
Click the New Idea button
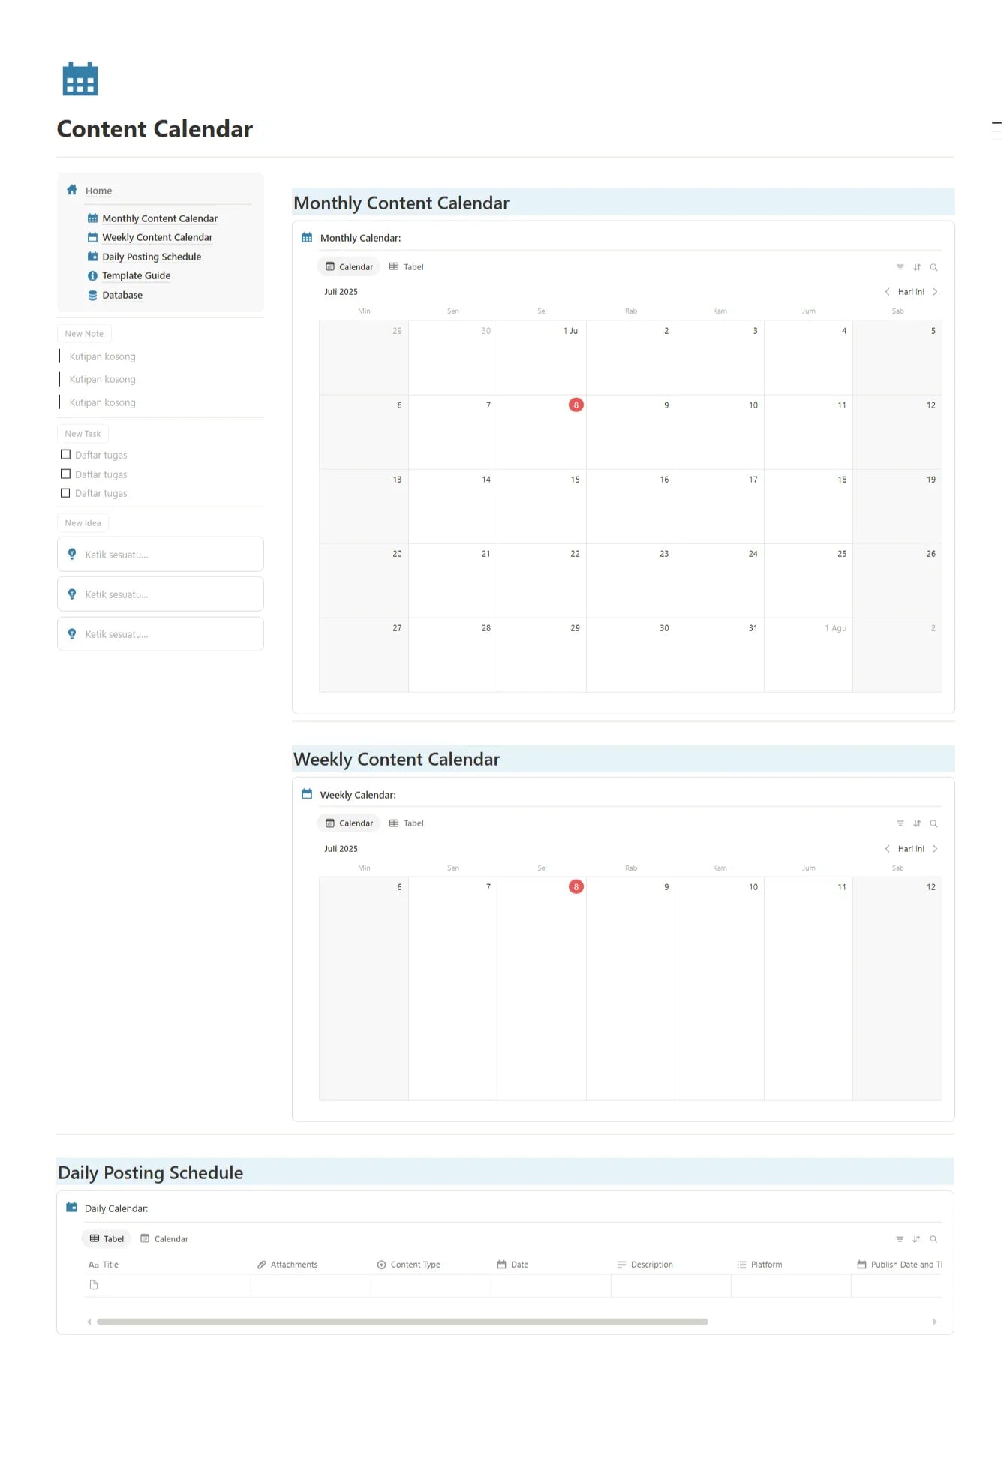click(x=83, y=523)
